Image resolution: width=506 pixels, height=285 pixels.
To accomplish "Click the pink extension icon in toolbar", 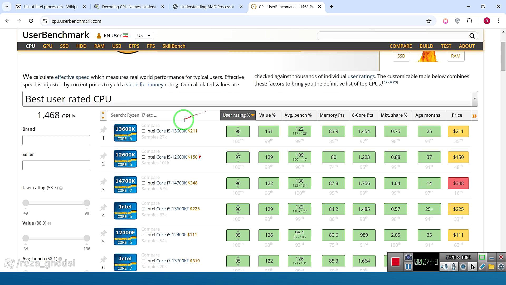I will pos(445,21).
